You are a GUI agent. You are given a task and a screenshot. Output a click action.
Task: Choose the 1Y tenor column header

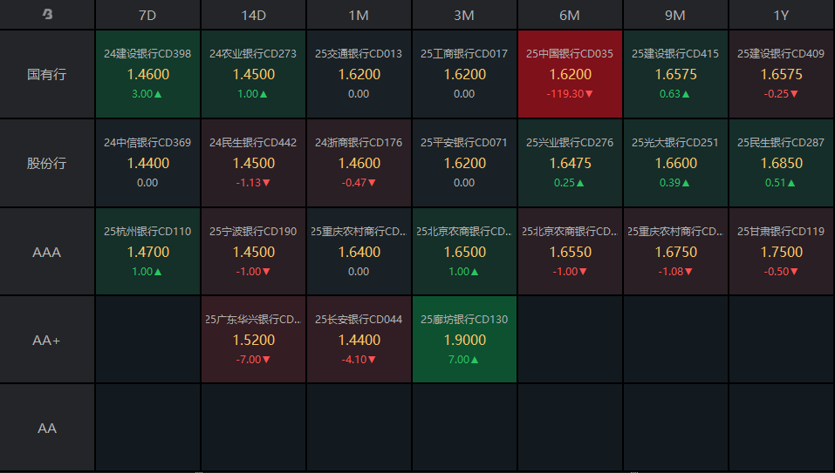[x=781, y=15]
